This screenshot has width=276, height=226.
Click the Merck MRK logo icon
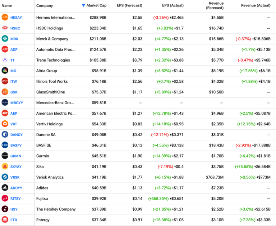click(5, 39)
